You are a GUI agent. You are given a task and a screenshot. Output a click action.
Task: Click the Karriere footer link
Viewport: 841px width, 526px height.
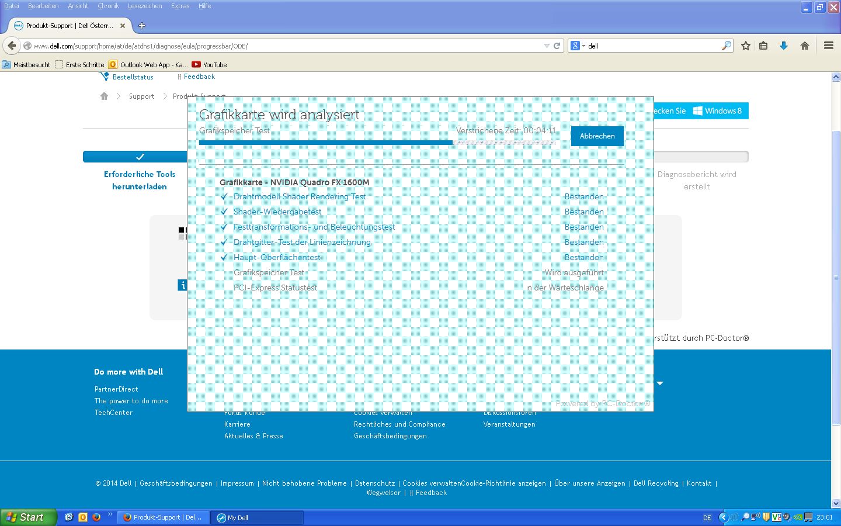pyautogui.click(x=237, y=424)
